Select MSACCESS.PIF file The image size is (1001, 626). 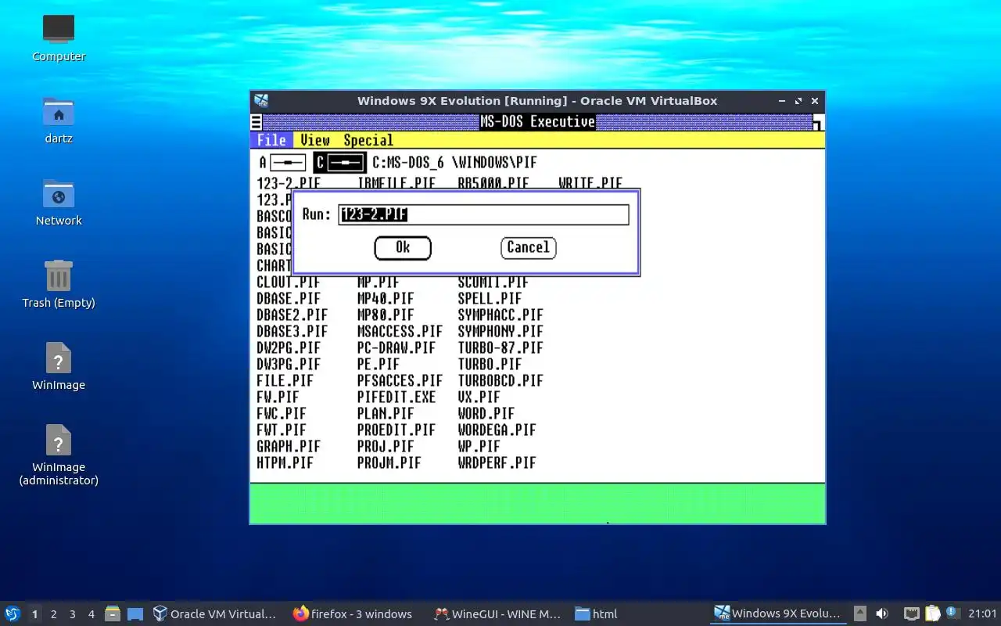(x=400, y=331)
